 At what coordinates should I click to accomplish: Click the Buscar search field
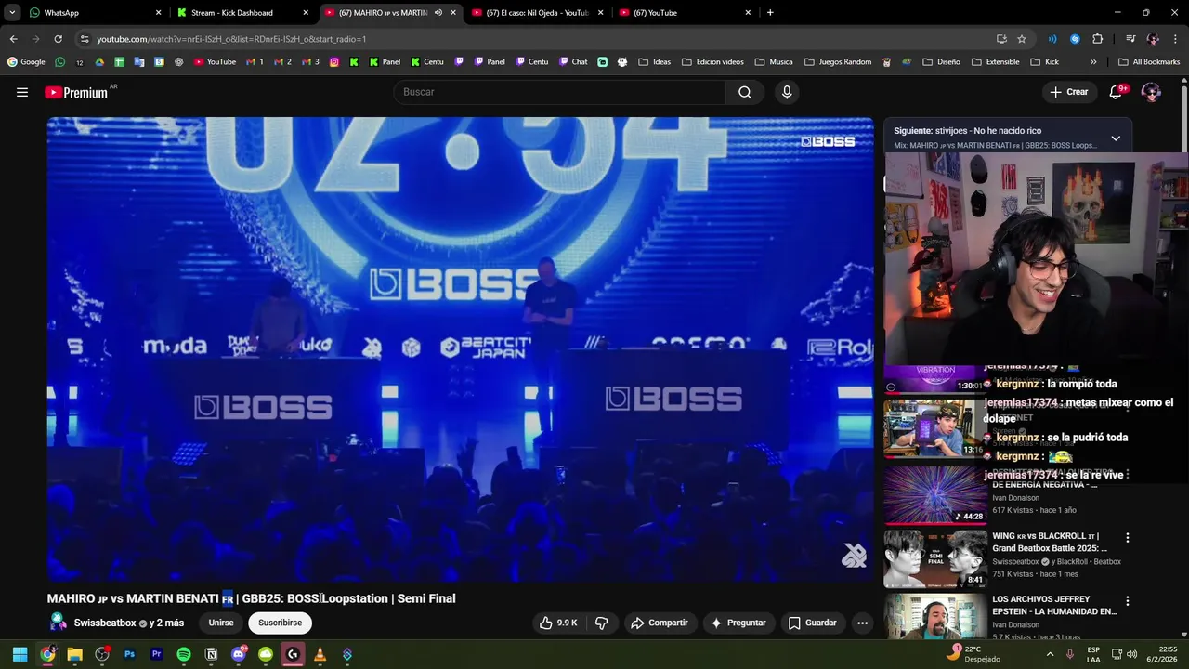pos(559,92)
